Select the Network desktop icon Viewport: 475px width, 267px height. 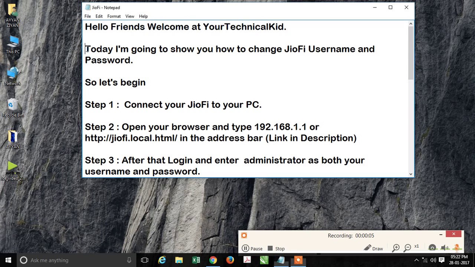pos(13,76)
